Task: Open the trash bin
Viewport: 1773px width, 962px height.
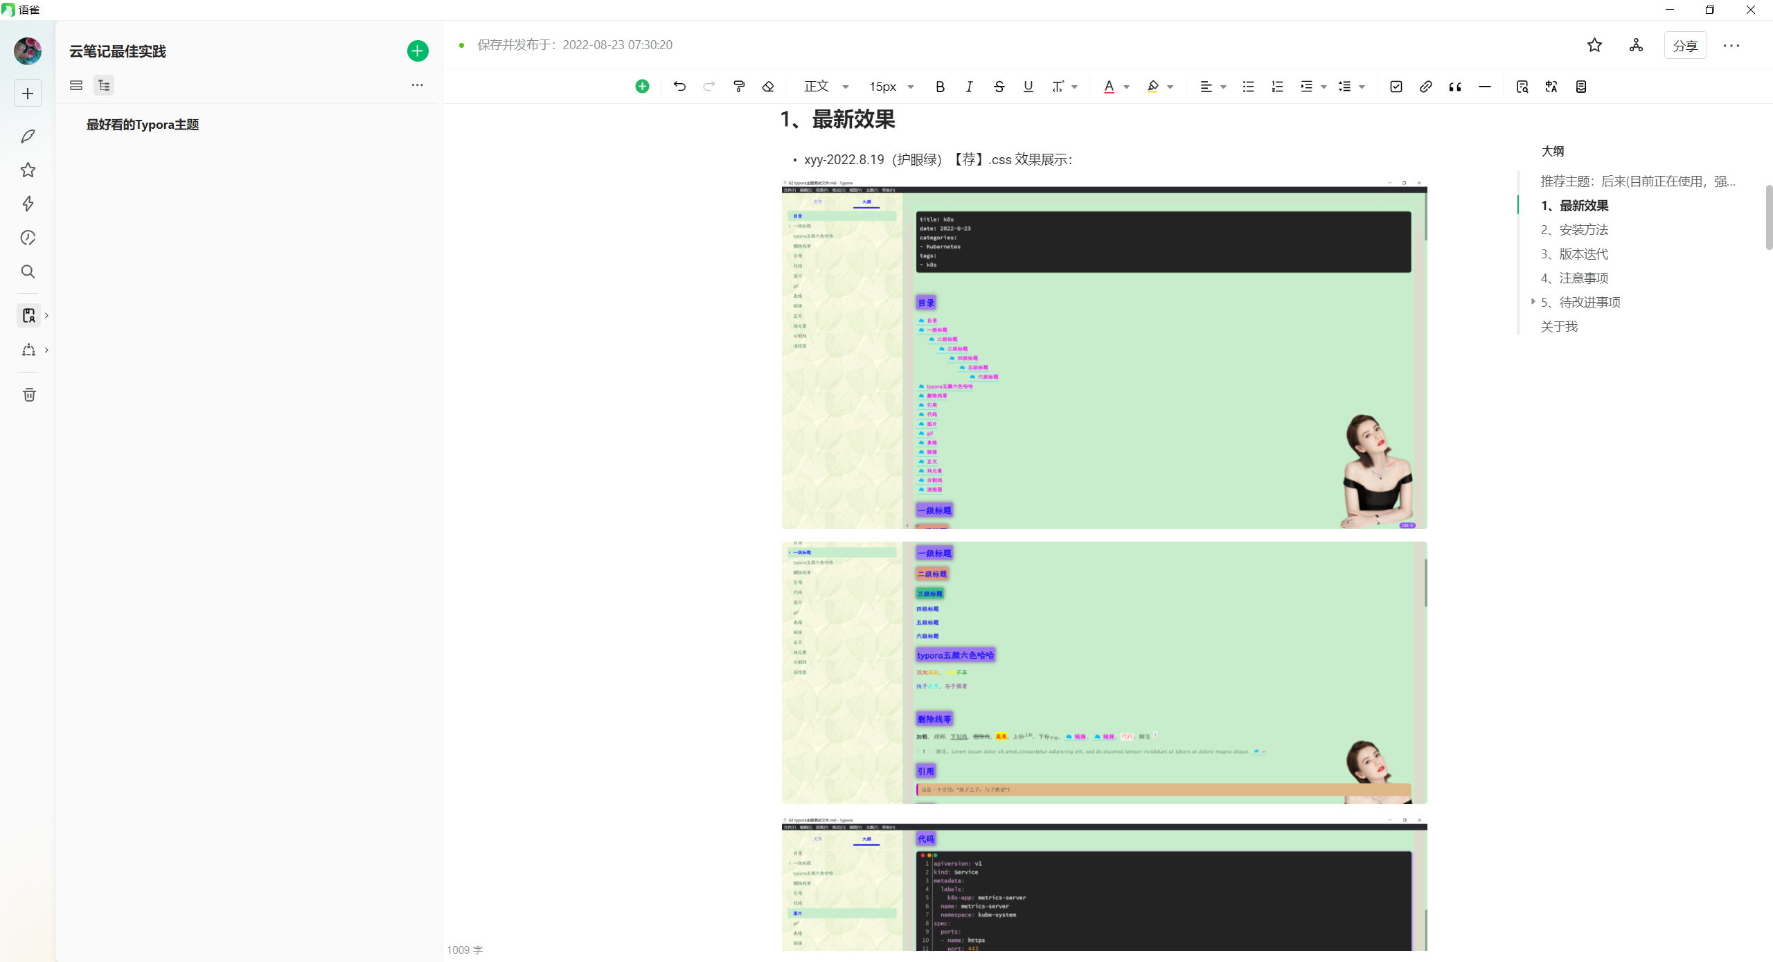Action: (29, 395)
